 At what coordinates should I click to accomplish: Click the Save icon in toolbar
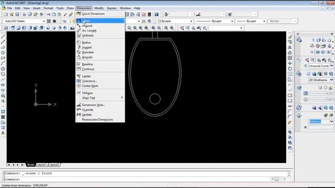click(17, 14)
